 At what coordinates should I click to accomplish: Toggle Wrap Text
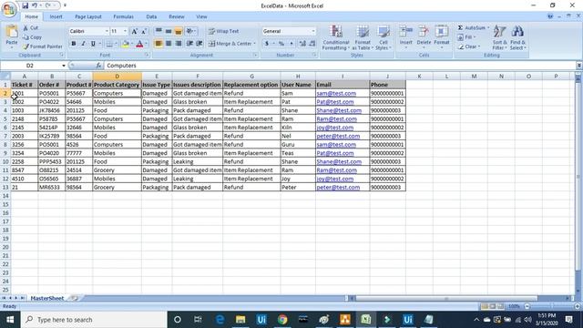[x=224, y=31]
